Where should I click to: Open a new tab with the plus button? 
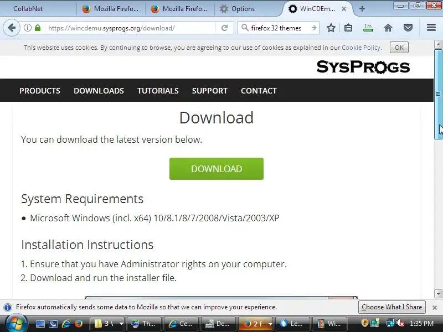pyautogui.click(x=362, y=9)
